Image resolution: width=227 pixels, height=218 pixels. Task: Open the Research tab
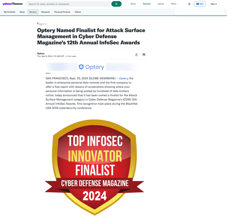pos(46,12)
